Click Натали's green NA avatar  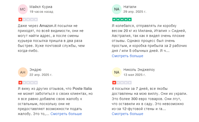(117, 9)
